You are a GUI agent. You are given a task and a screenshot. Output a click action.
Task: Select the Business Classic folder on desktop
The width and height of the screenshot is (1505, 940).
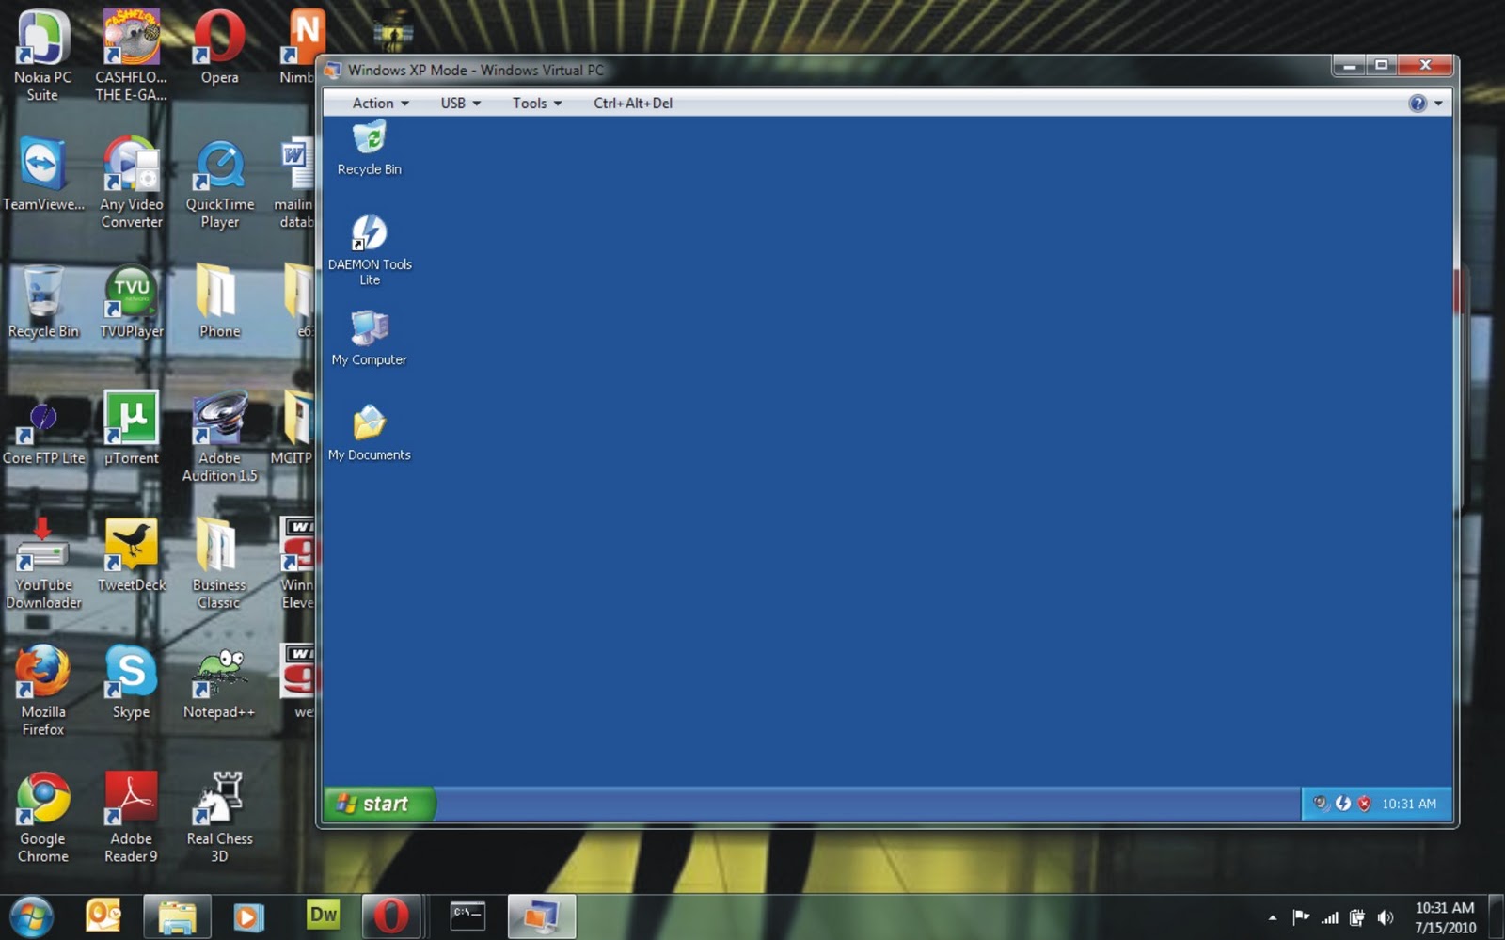pos(219,564)
